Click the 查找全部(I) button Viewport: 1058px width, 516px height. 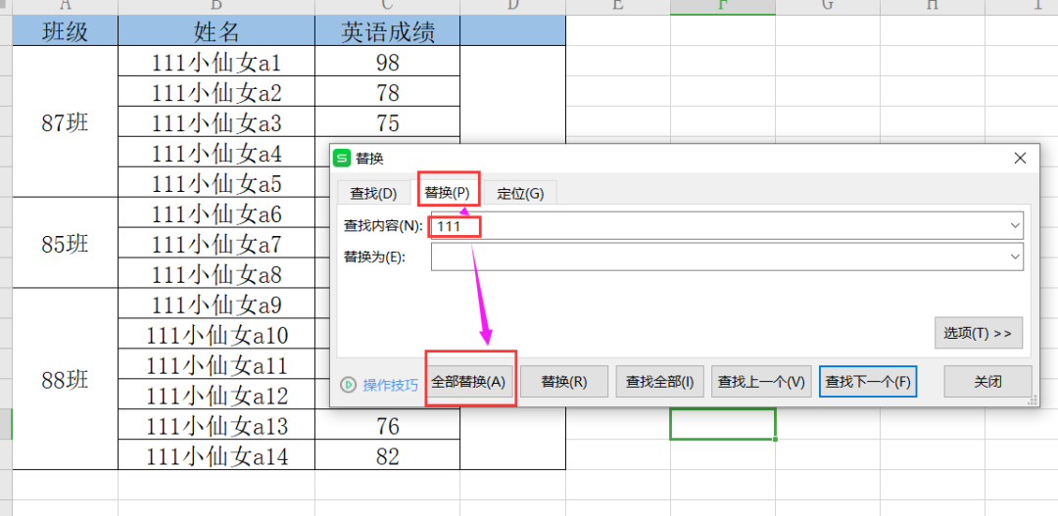660,382
